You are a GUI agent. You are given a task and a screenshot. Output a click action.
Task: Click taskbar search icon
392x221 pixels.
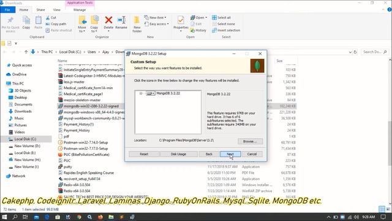(x=15, y=217)
